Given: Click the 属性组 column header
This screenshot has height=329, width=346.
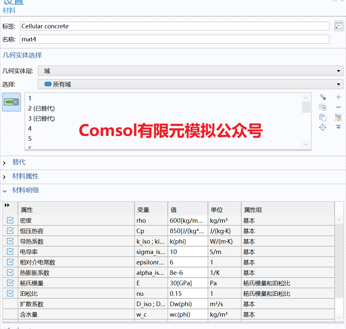Looking at the screenshot, I should [288, 210].
